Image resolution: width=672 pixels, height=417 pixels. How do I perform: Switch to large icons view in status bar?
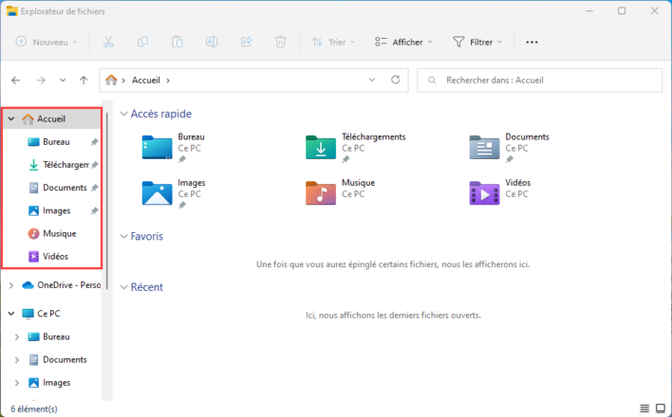tap(661, 408)
